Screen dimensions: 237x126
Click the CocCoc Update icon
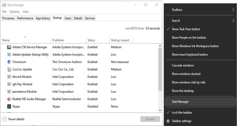click(9, 69)
